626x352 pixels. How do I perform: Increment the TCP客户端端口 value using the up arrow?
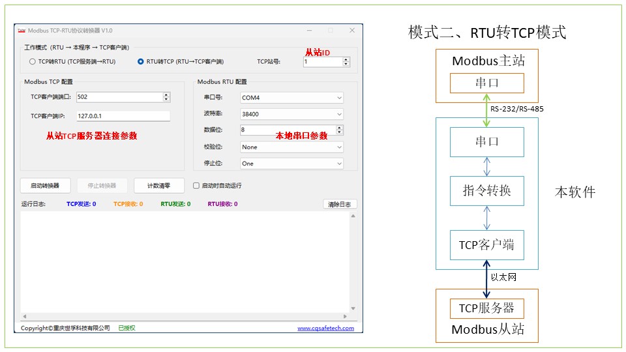point(166,95)
